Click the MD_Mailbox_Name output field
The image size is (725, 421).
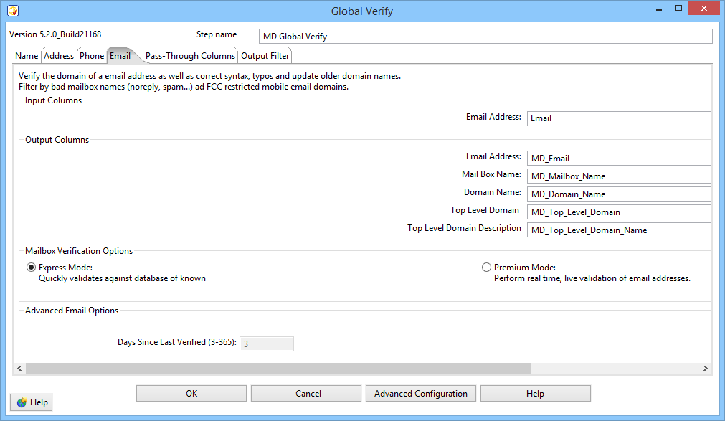point(618,176)
